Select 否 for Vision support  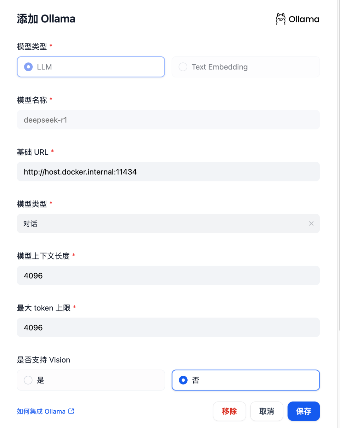click(183, 380)
